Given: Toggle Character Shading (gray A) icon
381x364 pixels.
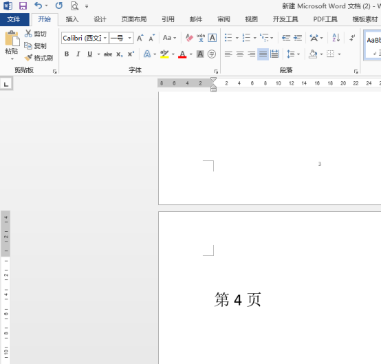Looking at the screenshot, I should point(200,54).
